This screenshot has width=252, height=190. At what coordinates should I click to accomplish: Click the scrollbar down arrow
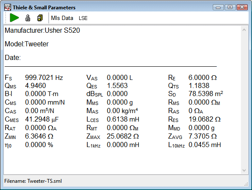244,170
